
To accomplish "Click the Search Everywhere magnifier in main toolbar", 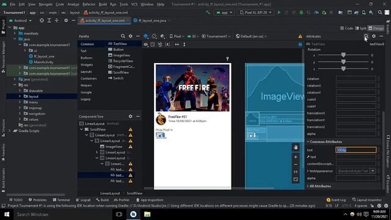I will [380, 12].
